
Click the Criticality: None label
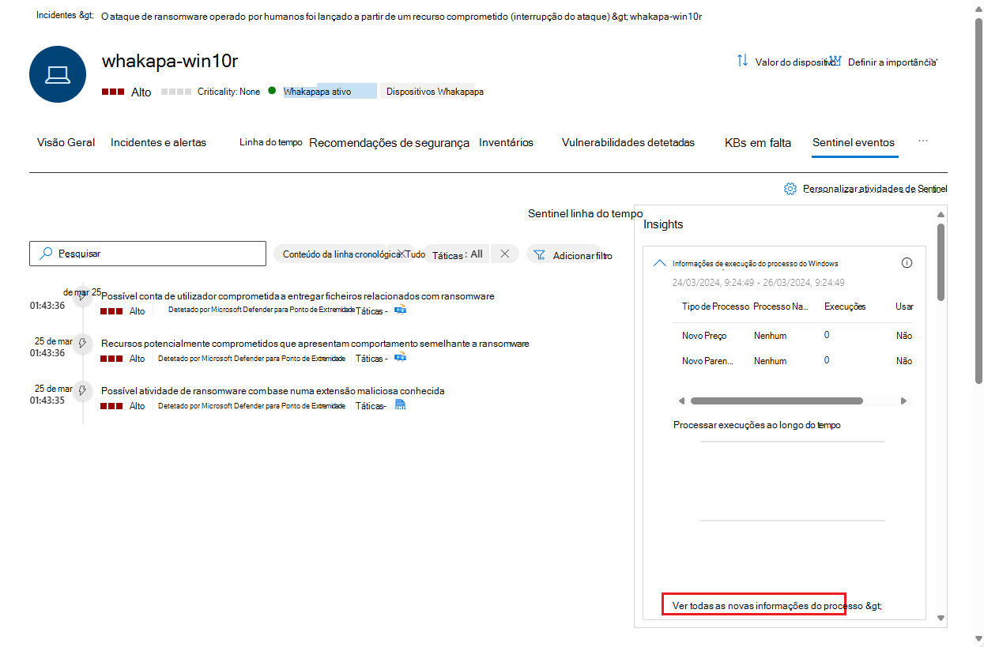point(228,92)
